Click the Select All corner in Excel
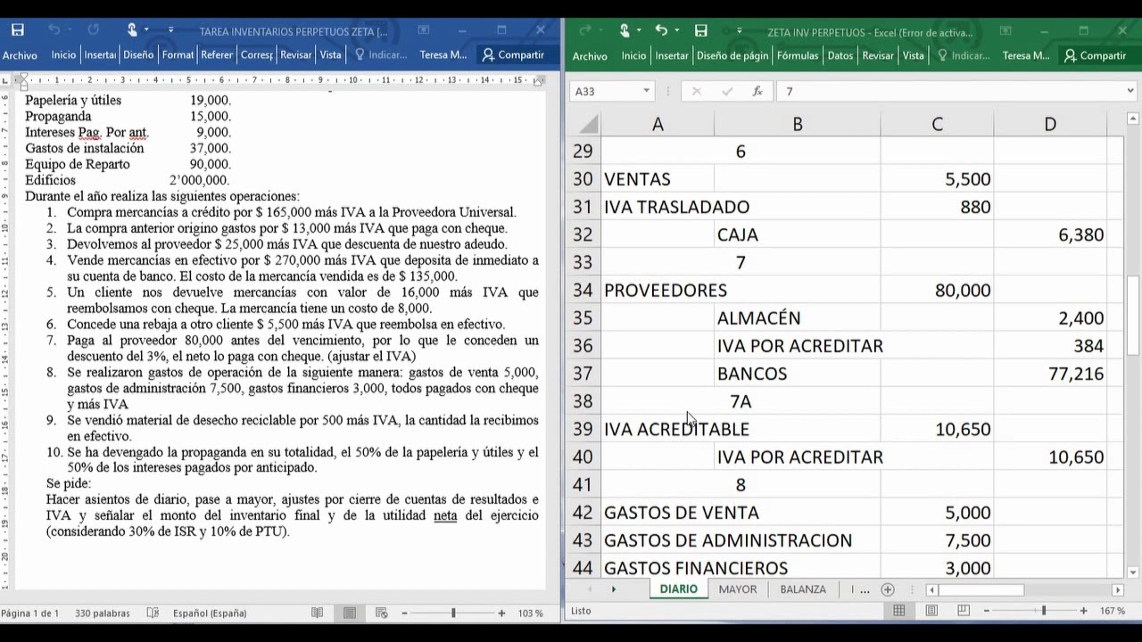1142x642 pixels. [585, 124]
